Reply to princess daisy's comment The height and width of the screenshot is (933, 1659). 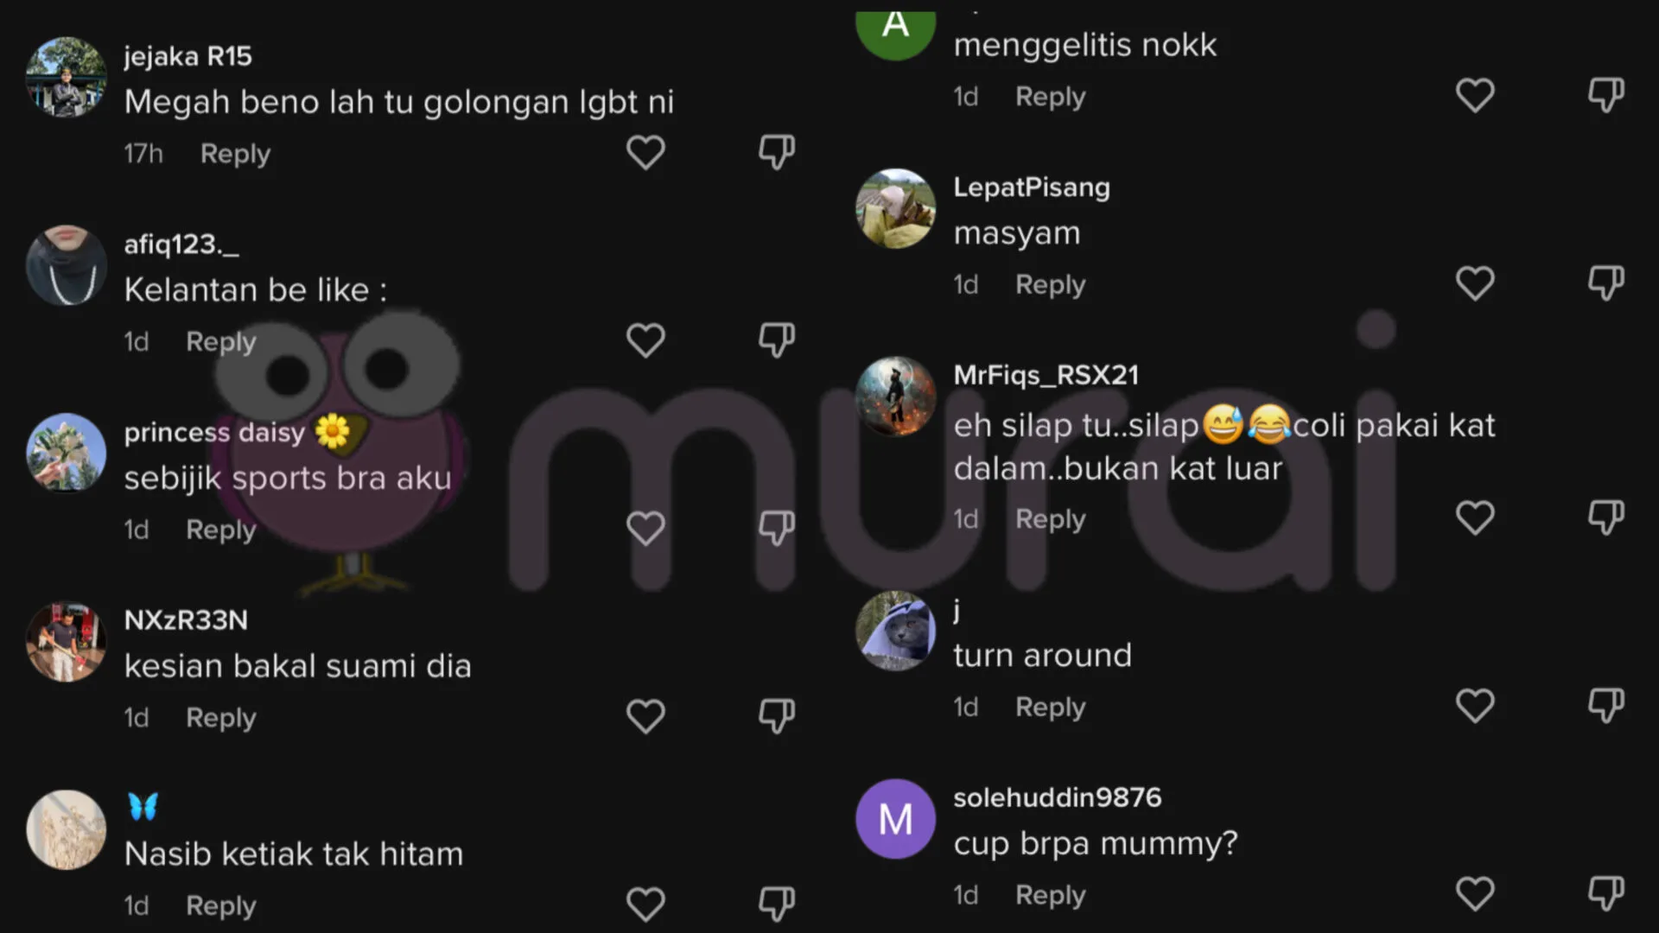(x=221, y=530)
